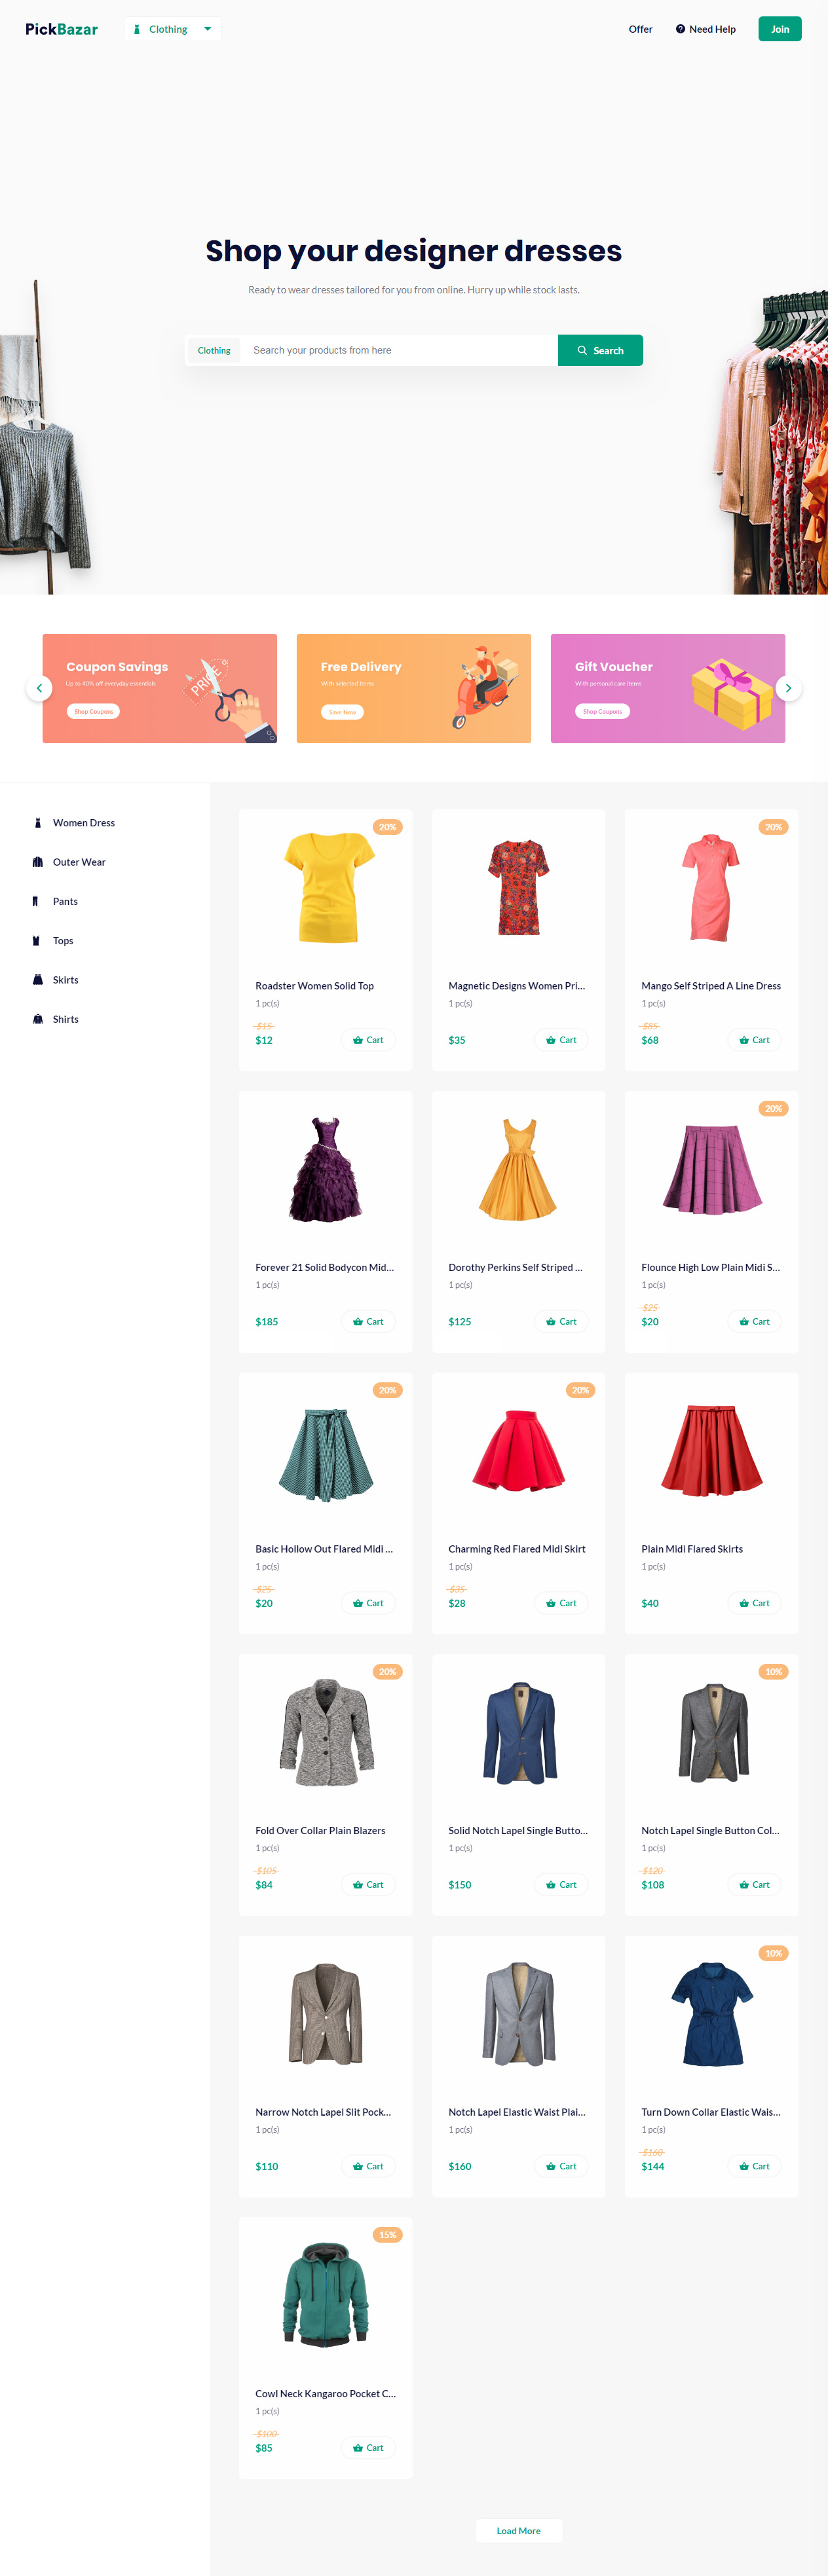The width and height of the screenshot is (828, 2576).
Task: Click the PickBazar logo
Action: [x=61, y=29]
